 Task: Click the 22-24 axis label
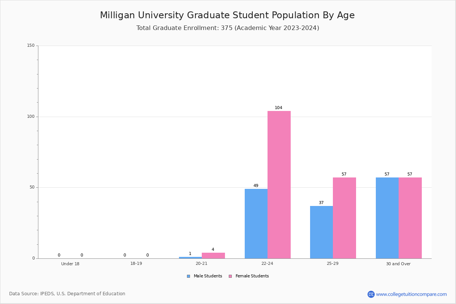(x=267, y=264)
